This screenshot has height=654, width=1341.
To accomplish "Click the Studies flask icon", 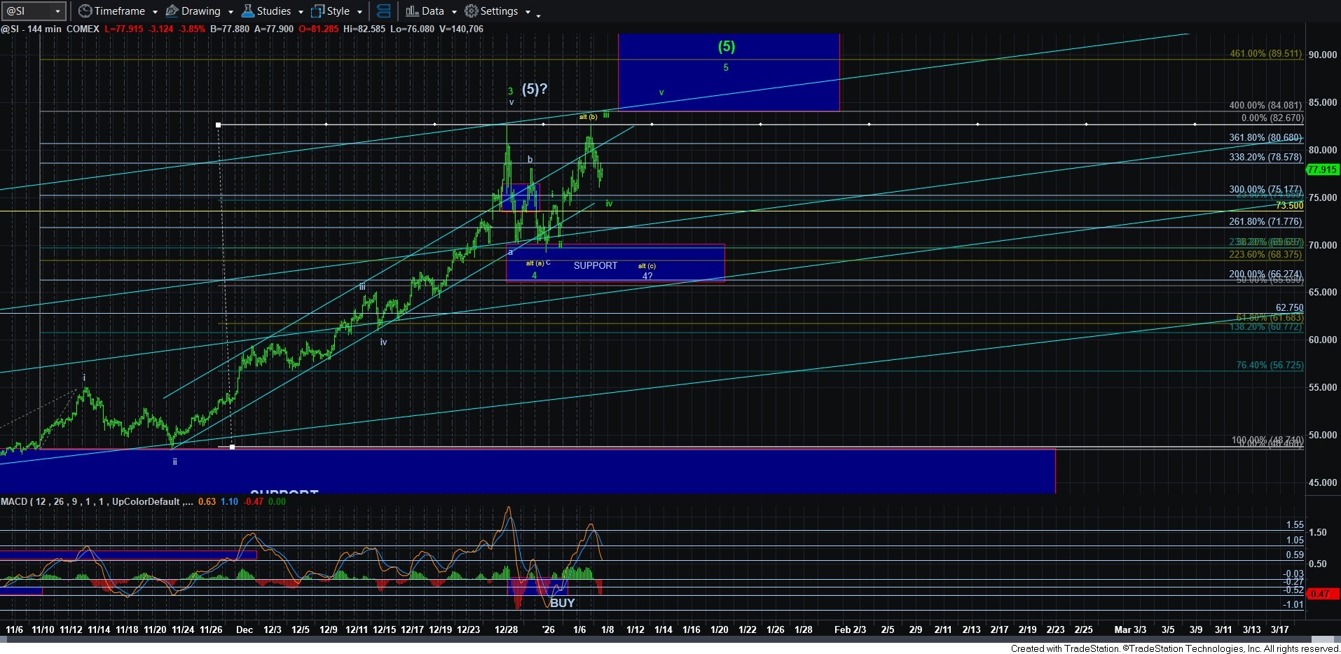I will (247, 11).
